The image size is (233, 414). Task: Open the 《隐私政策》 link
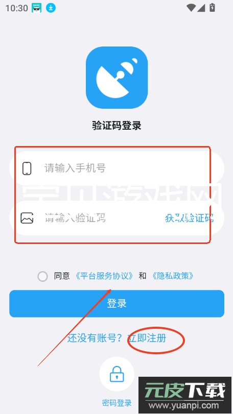point(173,276)
